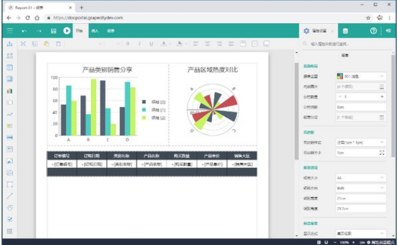This screenshot has width=398, height=245.
Task: Cut the selected item with scissors icon
Action: coord(23,44)
